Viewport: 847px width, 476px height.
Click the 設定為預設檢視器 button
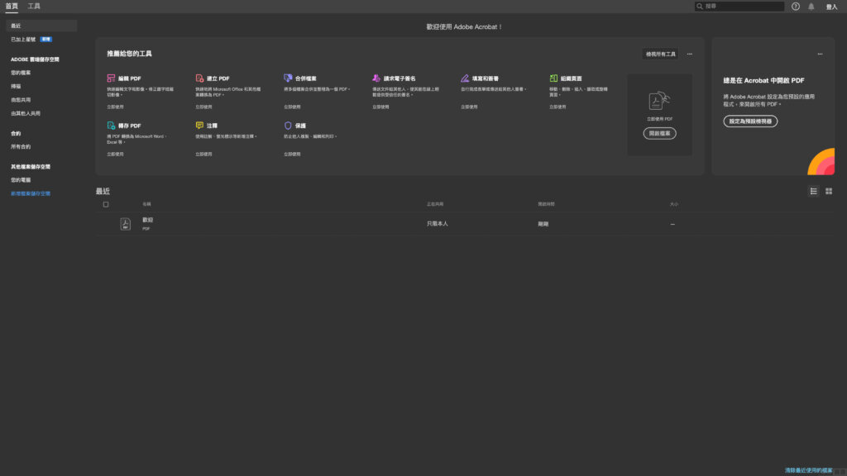750,121
